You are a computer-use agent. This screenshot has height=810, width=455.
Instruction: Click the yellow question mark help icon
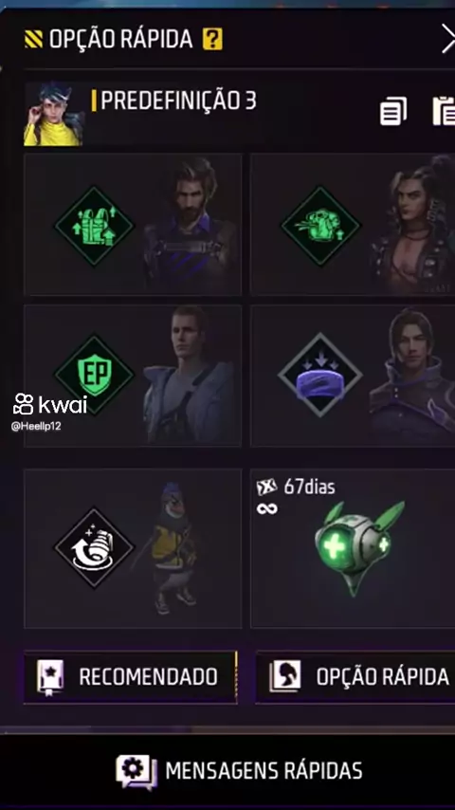point(212,39)
